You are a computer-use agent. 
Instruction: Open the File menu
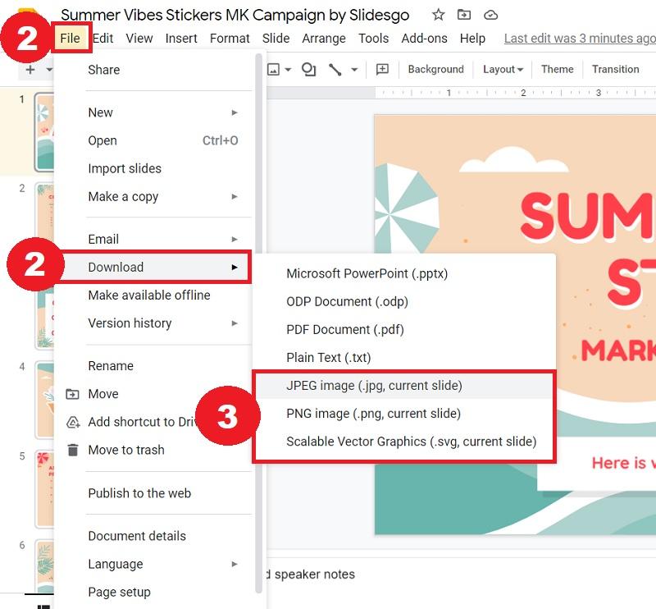[70, 38]
